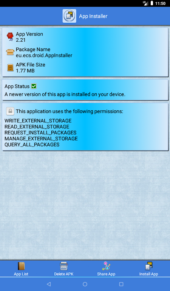Click the Delete APK button label
Viewport: 170px width, 291px height.
click(x=63, y=274)
